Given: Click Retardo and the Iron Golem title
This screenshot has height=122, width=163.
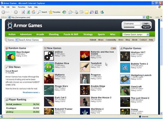Looking at the screenshot, I should point(102,53).
